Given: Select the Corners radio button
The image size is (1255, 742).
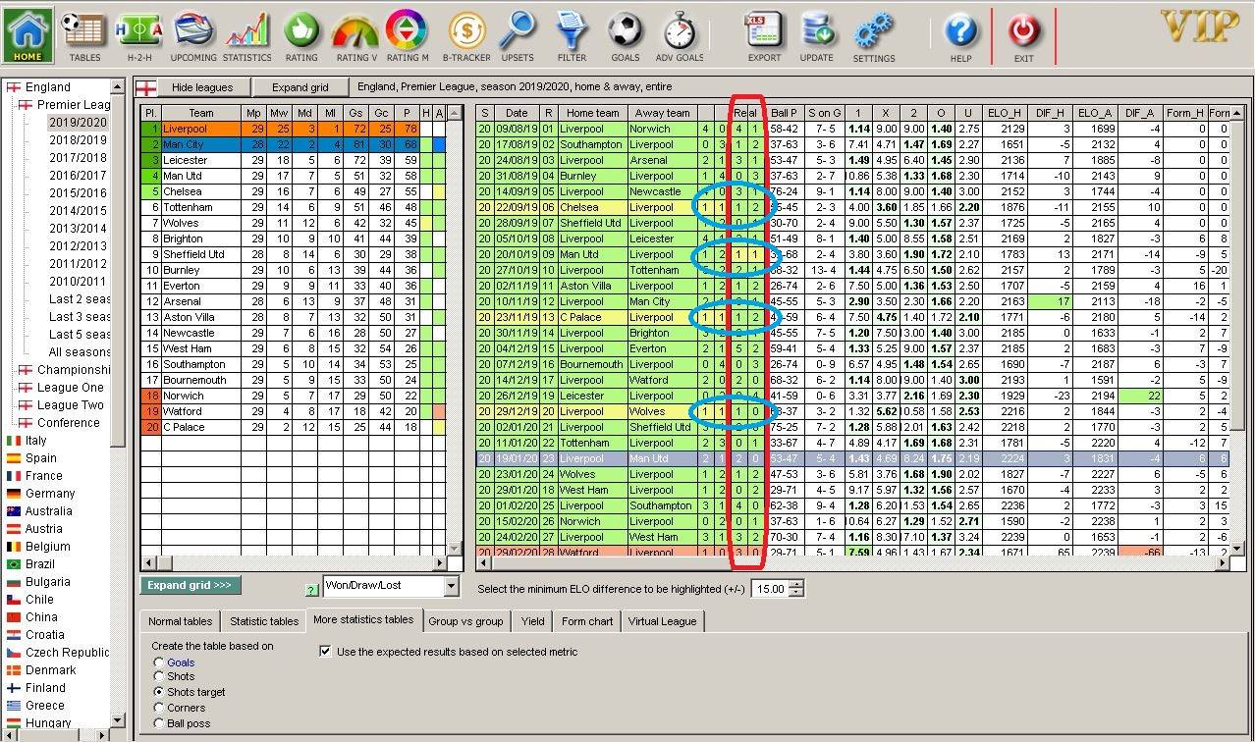Looking at the screenshot, I should (x=159, y=708).
